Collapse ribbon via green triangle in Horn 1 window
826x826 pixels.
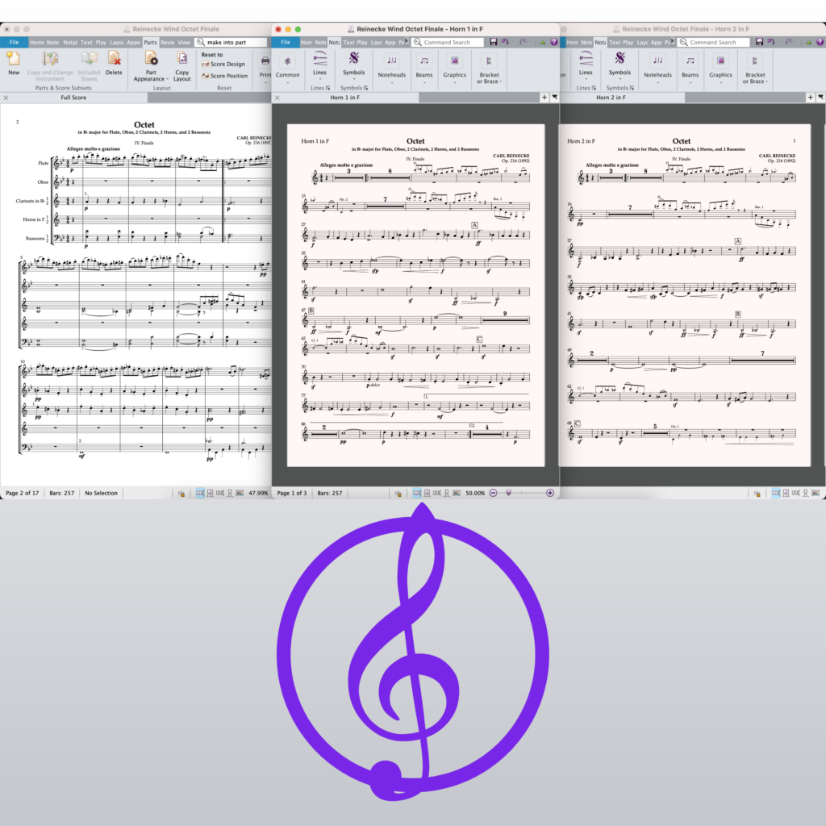point(543,42)
